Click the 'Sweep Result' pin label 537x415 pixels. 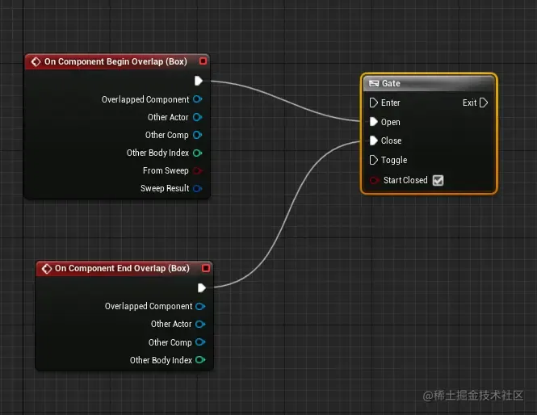click(165, 188)
